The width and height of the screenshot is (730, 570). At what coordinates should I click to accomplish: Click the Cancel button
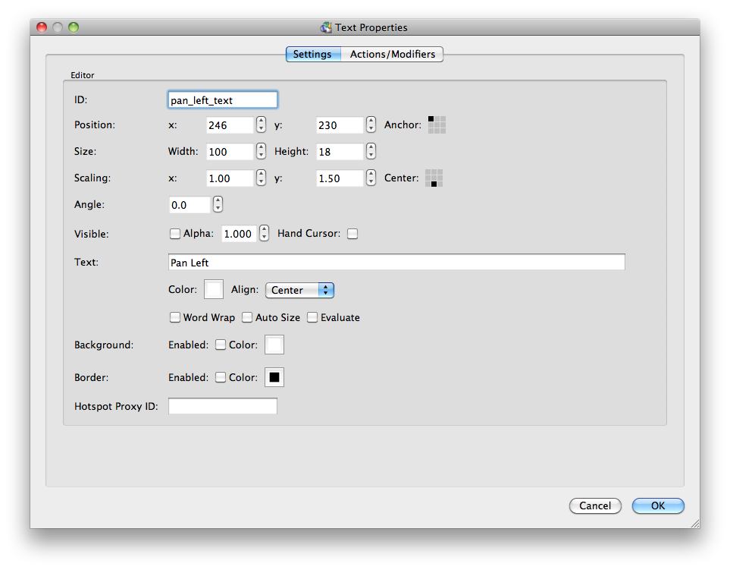pyautogui.click(x=595, y=505)
